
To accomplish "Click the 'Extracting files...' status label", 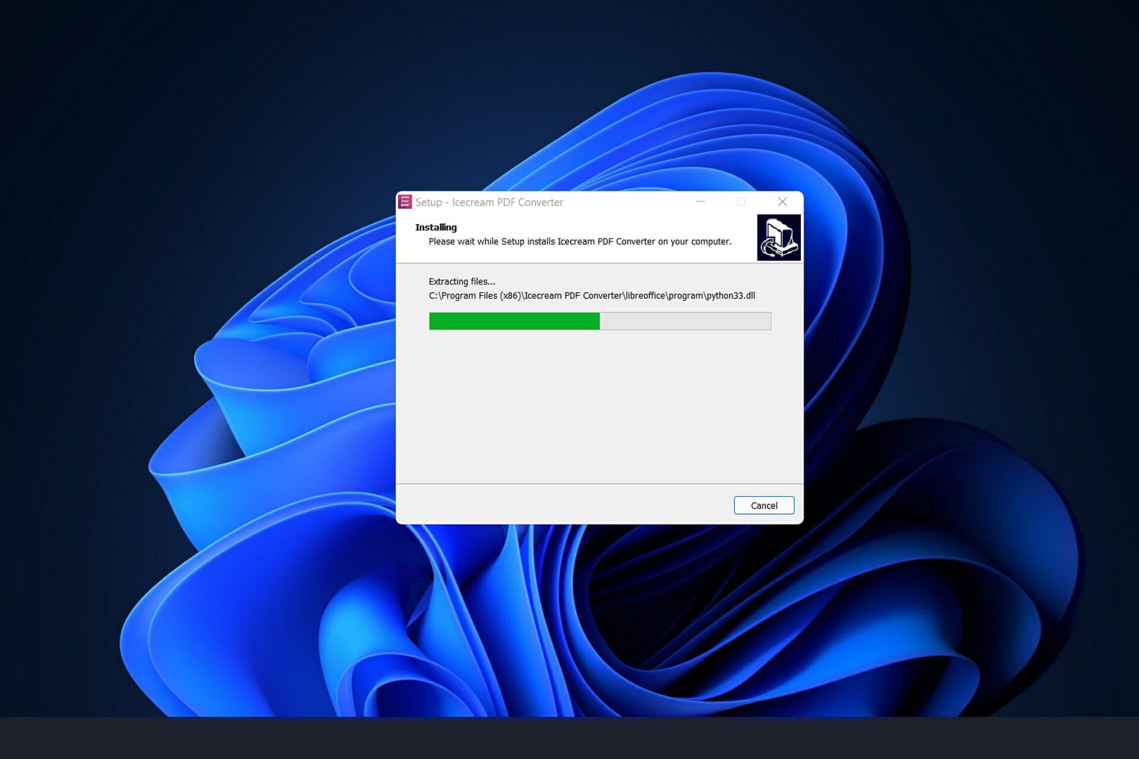I will point(462,282).
